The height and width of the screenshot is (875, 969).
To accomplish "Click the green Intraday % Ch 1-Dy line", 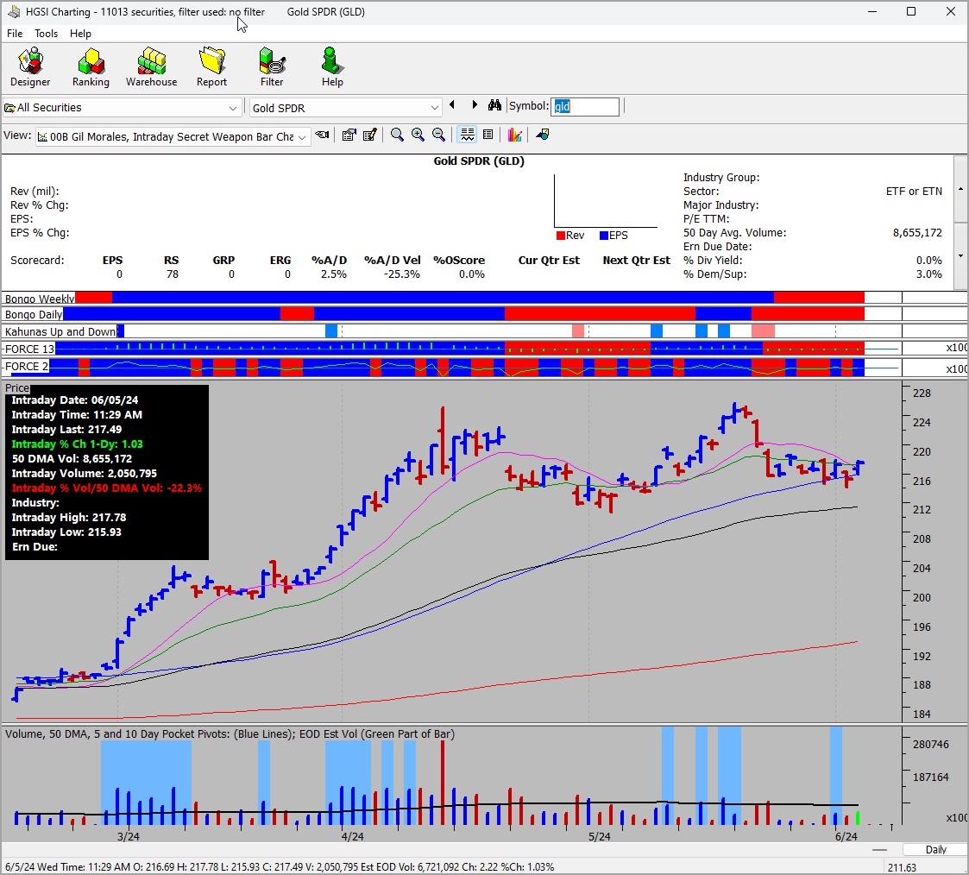I will 78,444.
